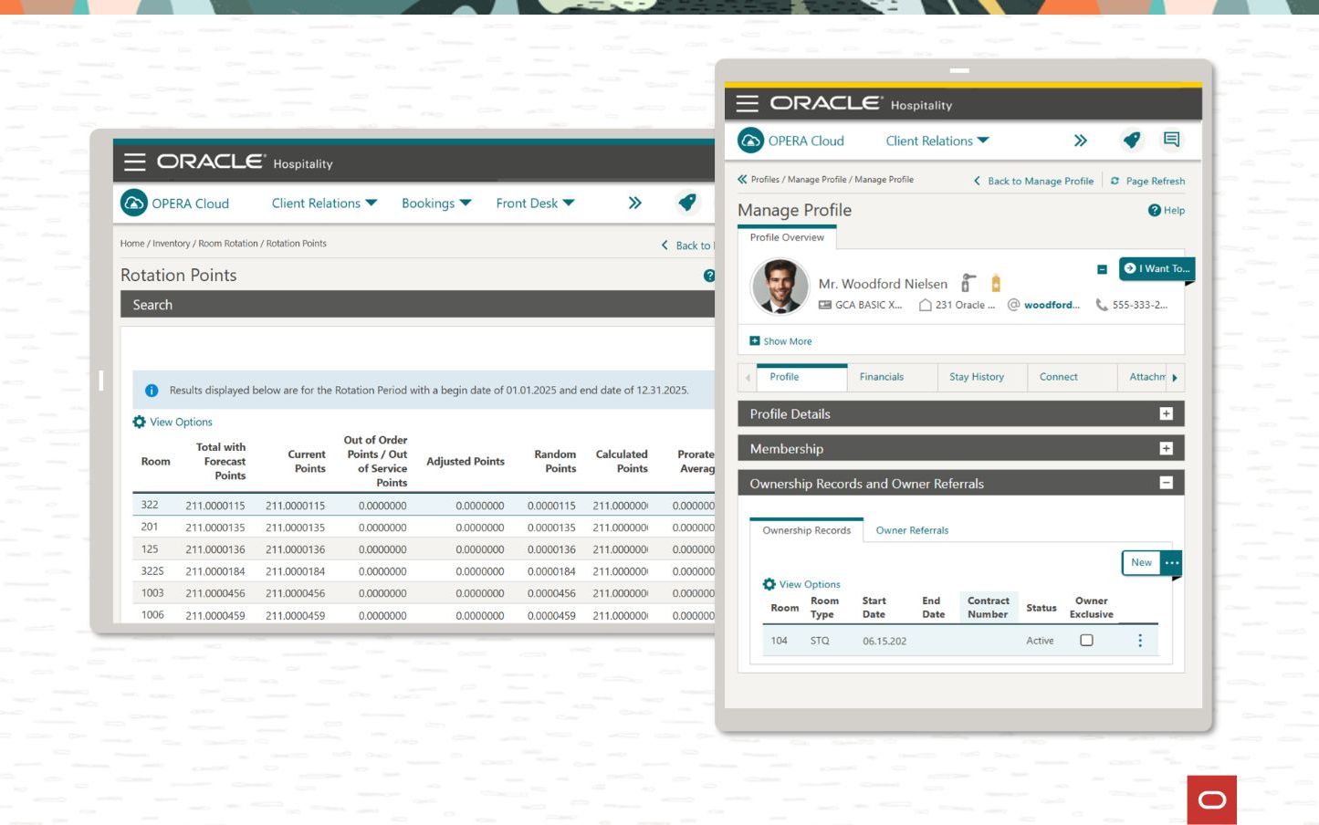Toggle Owner Exclusive checkbox for room 104
1319x825 pixels.
pyautogui.click(x=1086, y=641)
